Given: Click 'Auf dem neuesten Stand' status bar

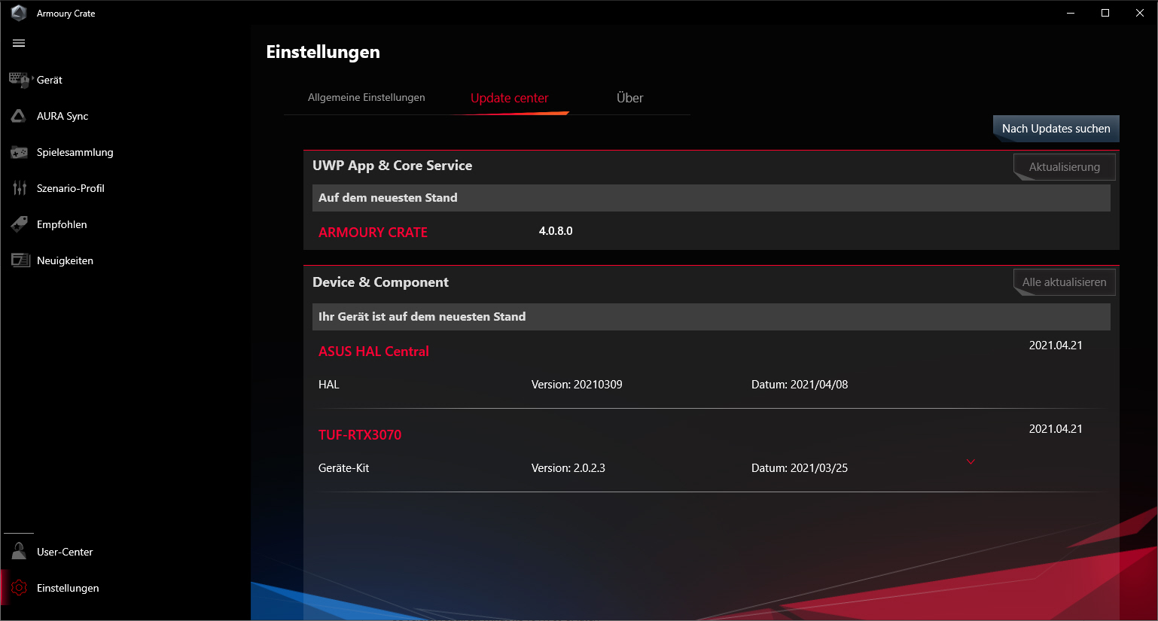Looking at the screenshot, I should (711, 198).
